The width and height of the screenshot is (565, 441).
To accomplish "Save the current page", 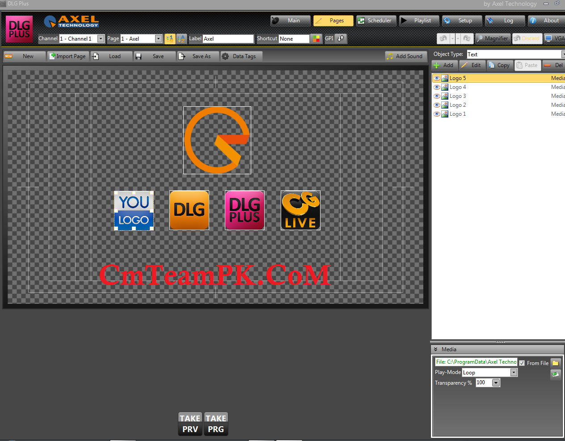I will point(155,56).
